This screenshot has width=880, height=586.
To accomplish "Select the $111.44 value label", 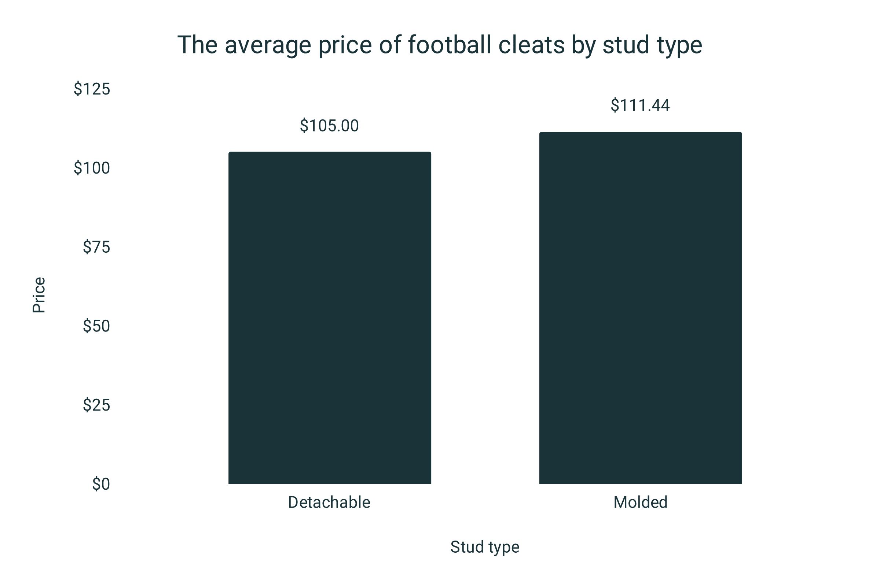I will coord(640,105).
